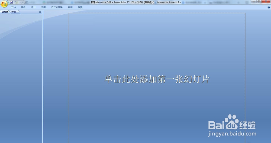This screenshot has height=143, width=271.
Task: Switch to the 幻灯片 pane tab
Action: click(5, 12)
